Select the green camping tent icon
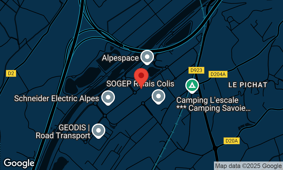The height and width of the screenshot is (170, 283). (192, 86)
